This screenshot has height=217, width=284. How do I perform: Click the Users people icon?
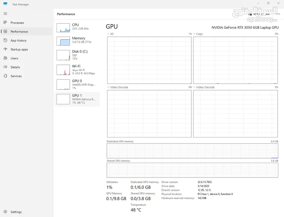(x=5, y=58)
